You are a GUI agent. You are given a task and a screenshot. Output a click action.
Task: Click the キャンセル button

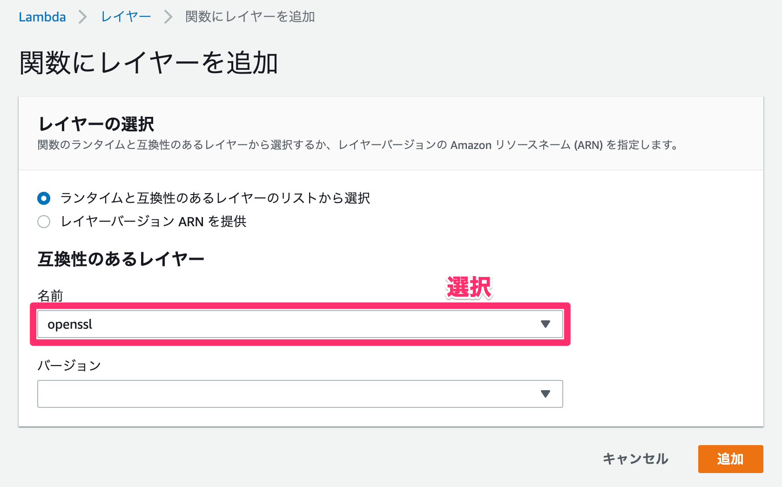(x=635, y=459)
